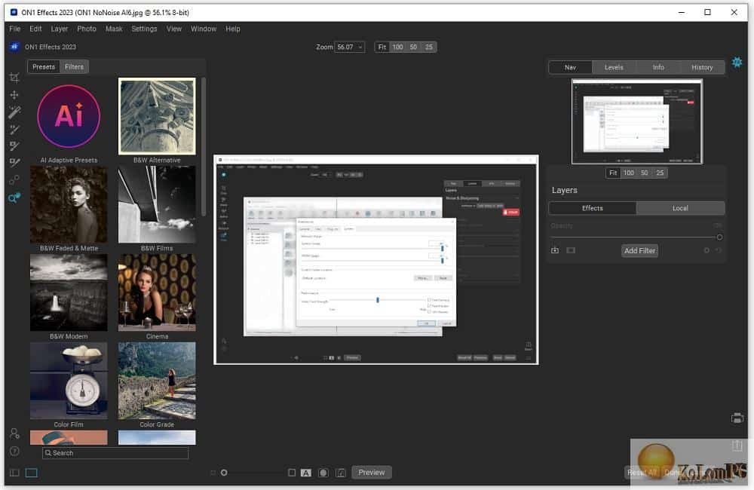754x490 pixels.
Task: Select the Chisel refine mask tool
Action: tap(14, 180)
